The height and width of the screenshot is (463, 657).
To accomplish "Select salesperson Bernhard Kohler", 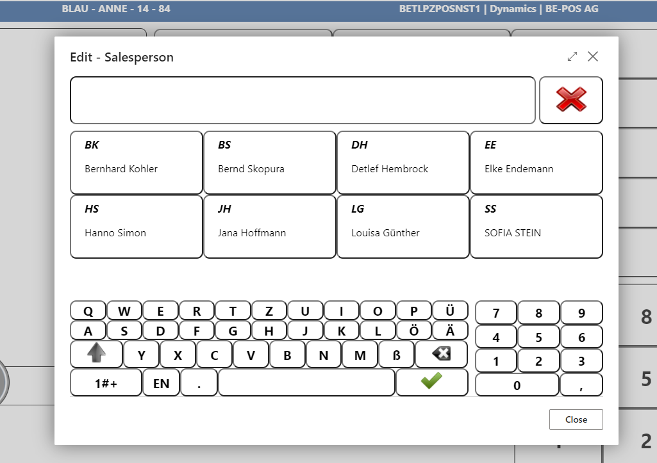I will (137, 163).
